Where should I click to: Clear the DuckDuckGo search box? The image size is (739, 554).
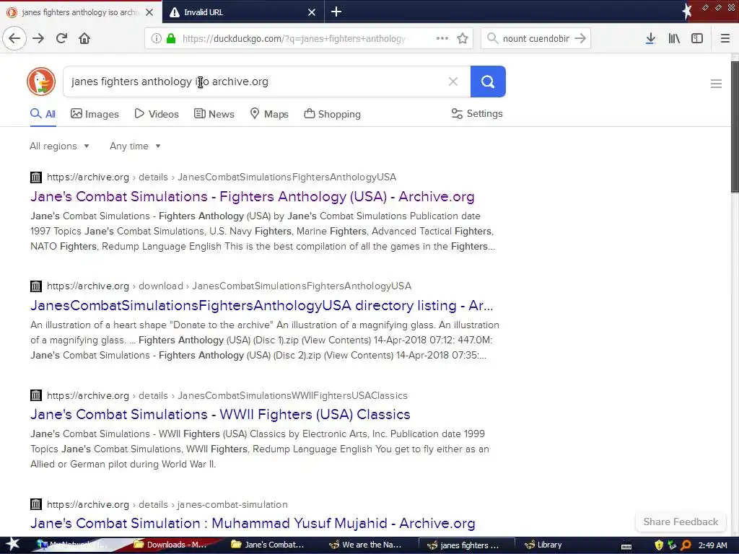coord(453,82)
